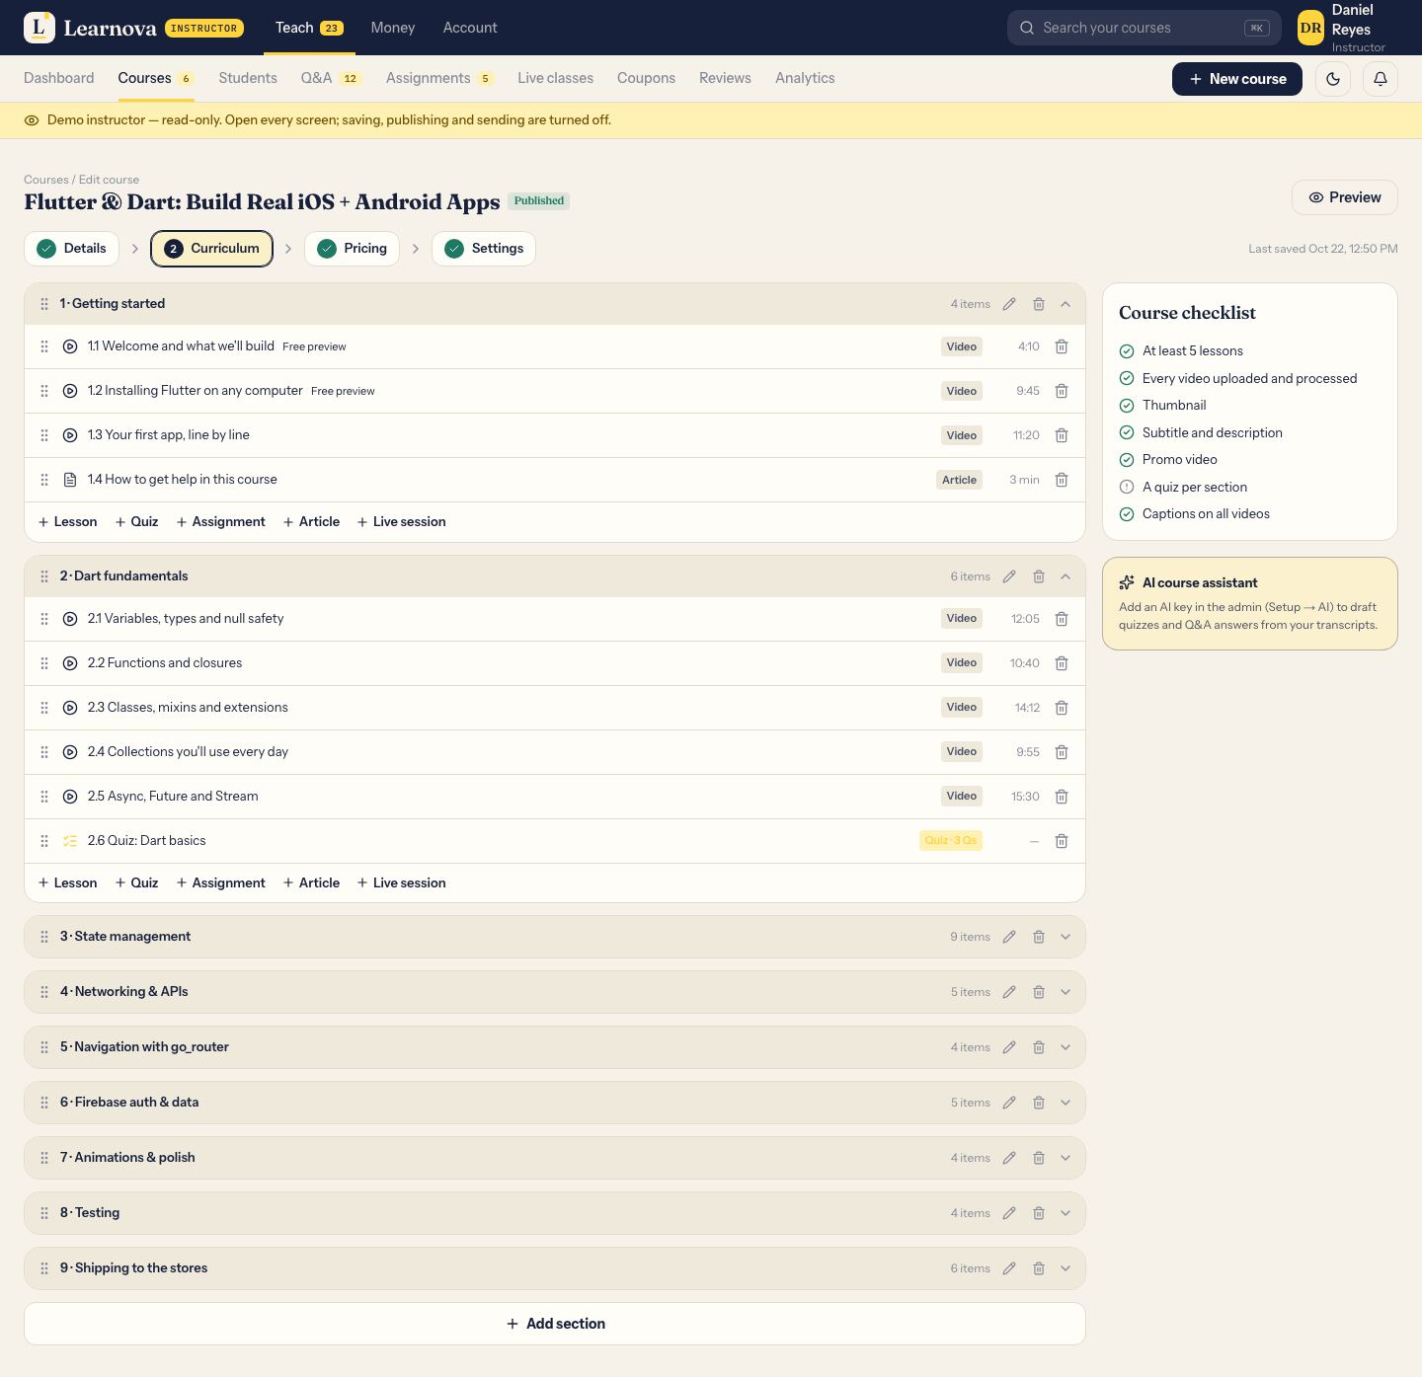The image size is (1422, 1377).
Task: Add a new section
Action: 555,1324
